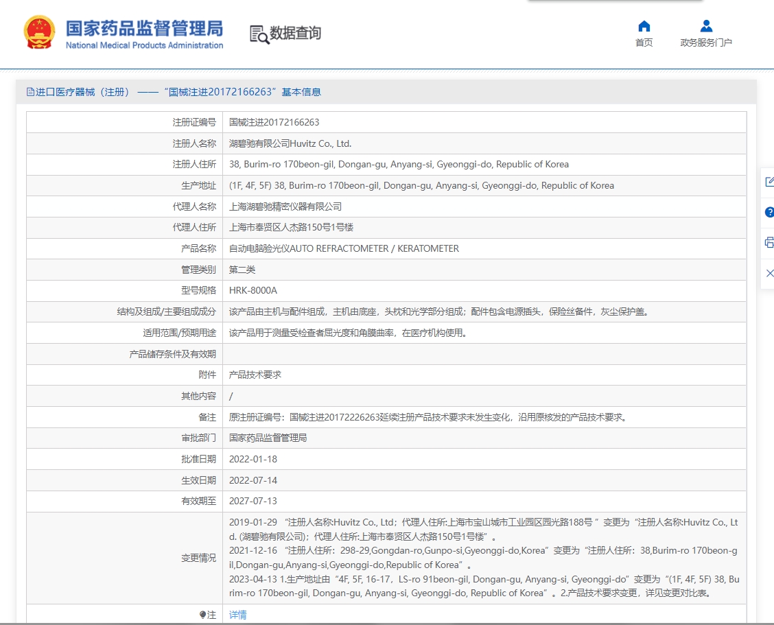
Task: Select the 2019-01-29 change record text
Action: [484, 529]
